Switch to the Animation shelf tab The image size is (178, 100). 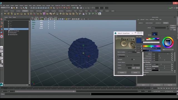(x=47, y=11)
